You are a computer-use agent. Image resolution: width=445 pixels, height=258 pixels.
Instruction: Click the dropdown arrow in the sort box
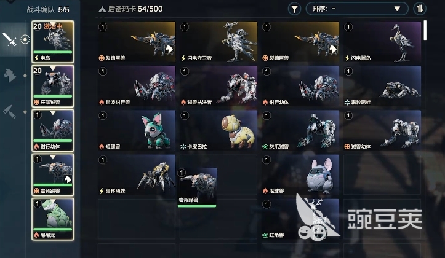(x=397, y=9)
